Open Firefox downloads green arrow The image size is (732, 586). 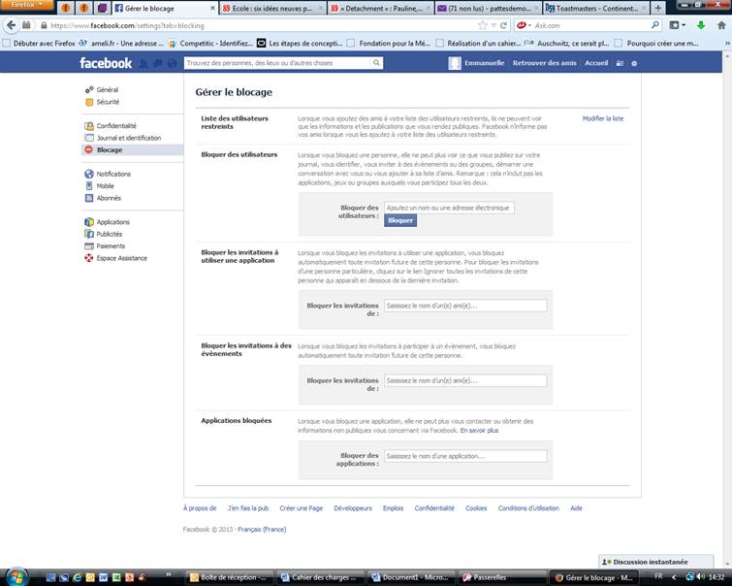pyautogui.click(x=701, y=25)
